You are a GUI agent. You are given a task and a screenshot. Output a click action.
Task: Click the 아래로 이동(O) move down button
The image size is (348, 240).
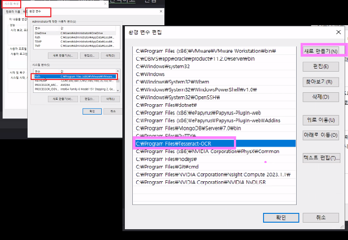click(x=321, y=135)
